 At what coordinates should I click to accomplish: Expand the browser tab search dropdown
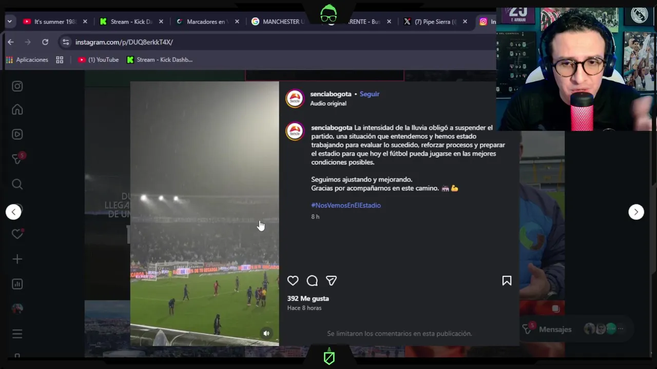coord(9,22)
